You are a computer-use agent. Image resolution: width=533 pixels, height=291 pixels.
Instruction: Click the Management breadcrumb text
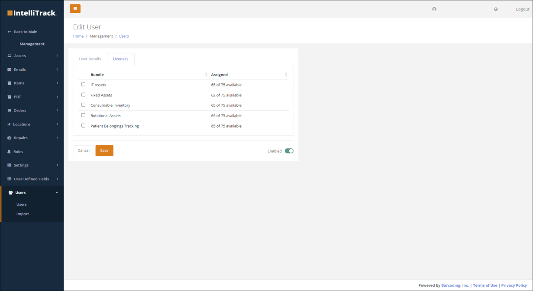101,36
